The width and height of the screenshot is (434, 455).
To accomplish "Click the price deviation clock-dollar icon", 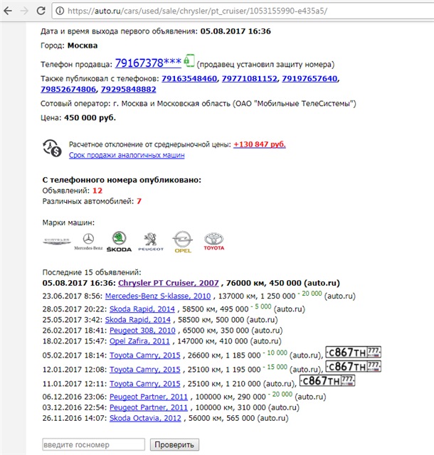I will pyautogui.click(x=52, y=148).
